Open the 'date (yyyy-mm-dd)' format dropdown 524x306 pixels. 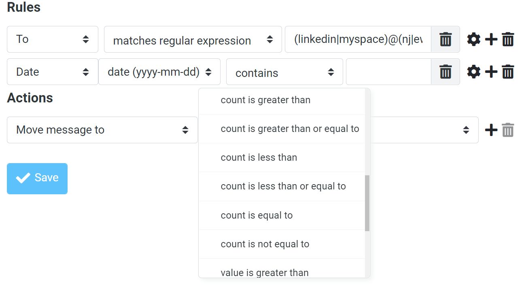click(x=159, y=72)
